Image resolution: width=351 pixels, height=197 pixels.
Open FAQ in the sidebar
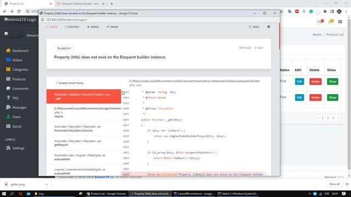tap(12, 98)
